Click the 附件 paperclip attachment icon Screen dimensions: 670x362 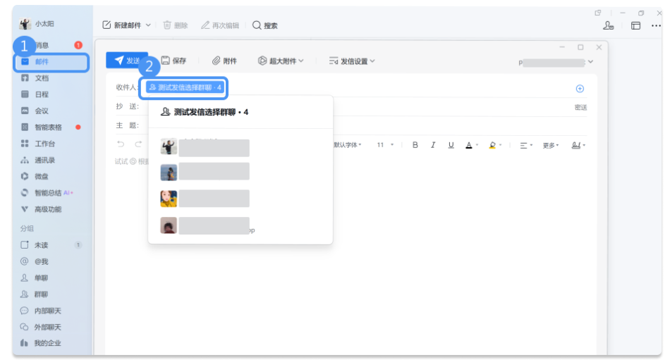tap(217, 61)
